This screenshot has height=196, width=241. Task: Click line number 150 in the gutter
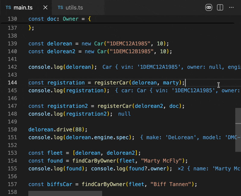coord(12,130)
